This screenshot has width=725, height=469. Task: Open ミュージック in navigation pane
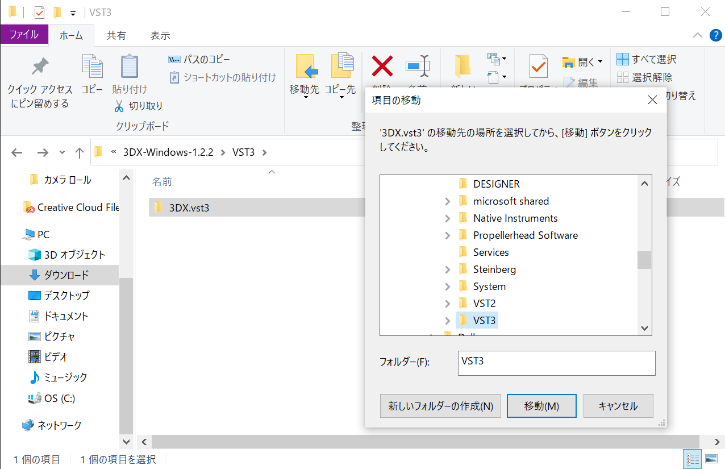click(59, 377)
